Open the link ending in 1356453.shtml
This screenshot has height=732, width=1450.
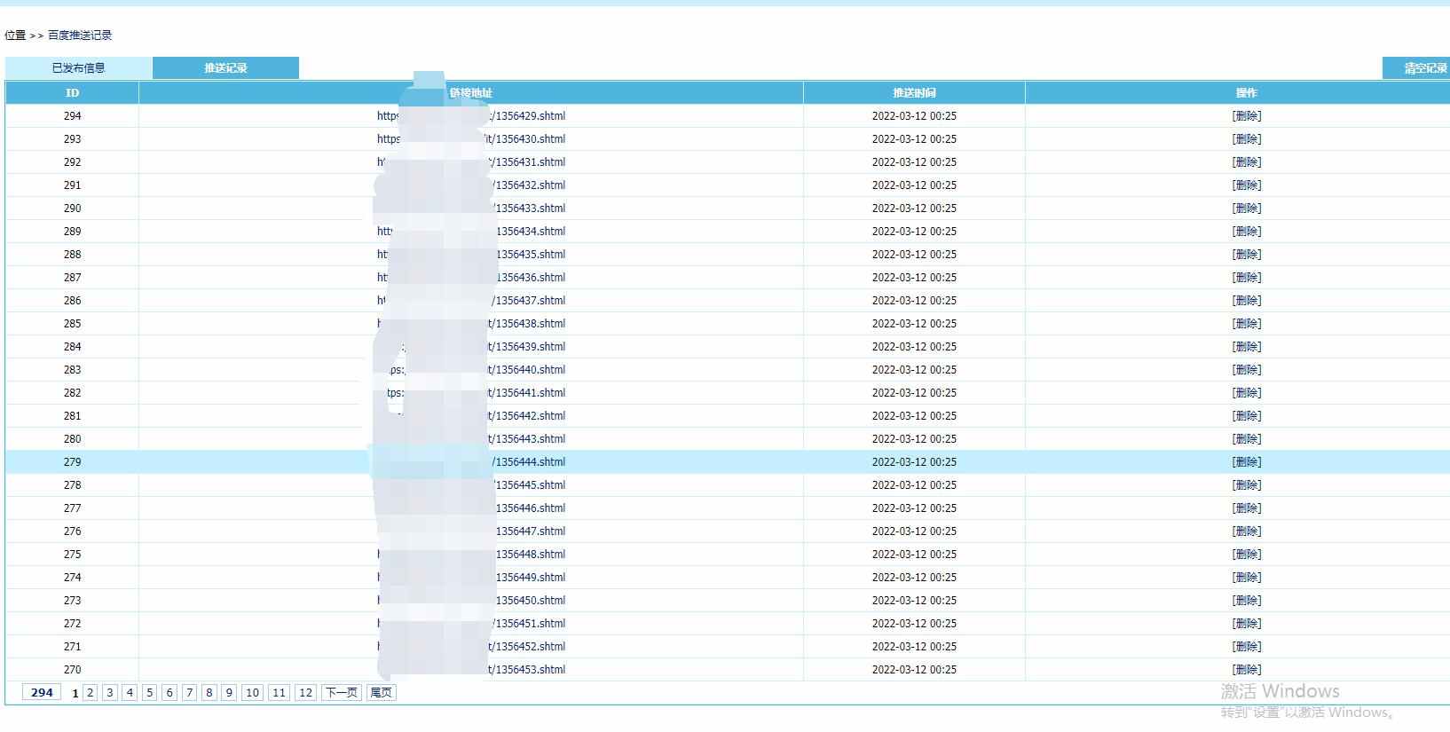(471, 670)
